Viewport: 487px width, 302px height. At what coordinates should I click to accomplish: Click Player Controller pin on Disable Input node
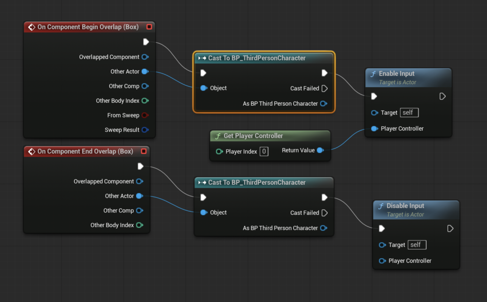pyautogui.click(x=382, y=261)
